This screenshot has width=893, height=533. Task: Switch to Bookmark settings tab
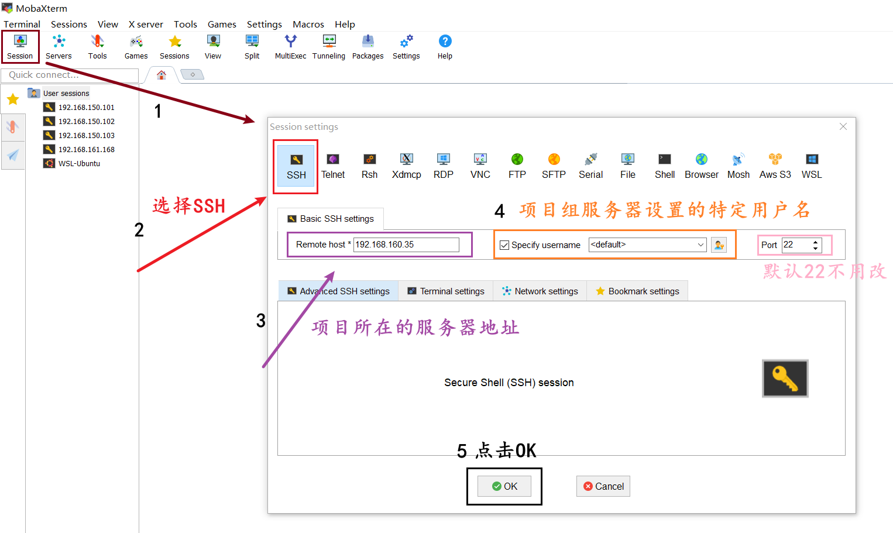[x=637, y=291]
